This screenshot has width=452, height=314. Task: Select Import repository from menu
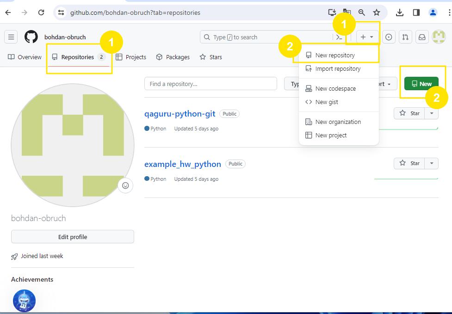click(339, 68)
